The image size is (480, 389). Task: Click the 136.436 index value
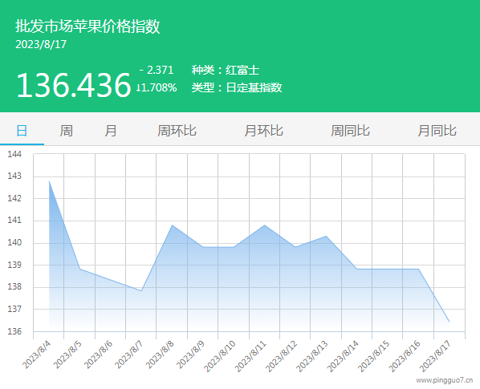(74, 85)
